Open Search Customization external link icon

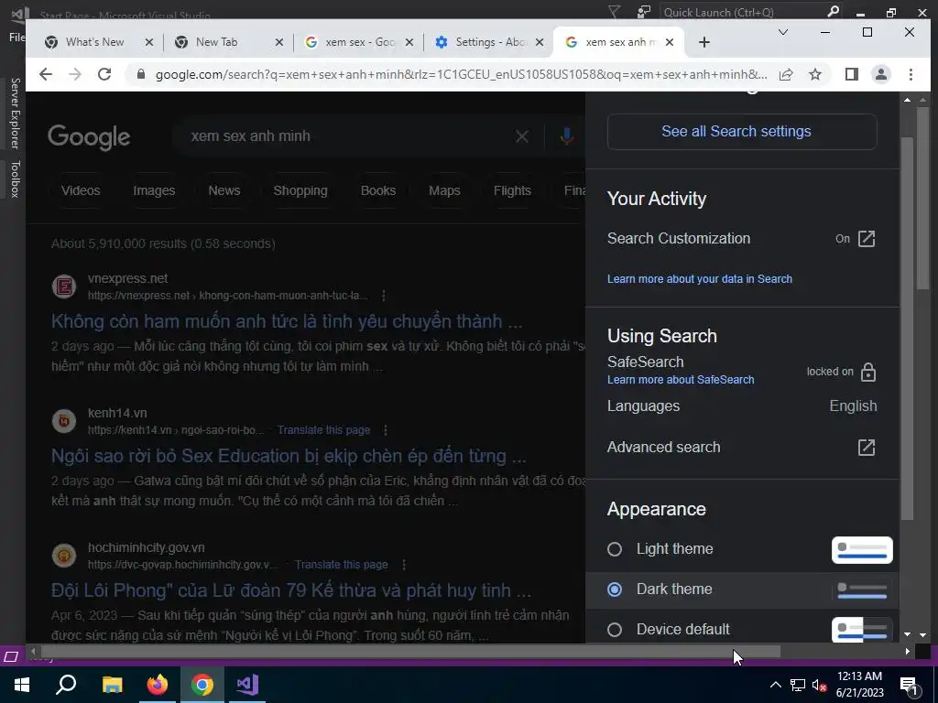pos(867,239)
